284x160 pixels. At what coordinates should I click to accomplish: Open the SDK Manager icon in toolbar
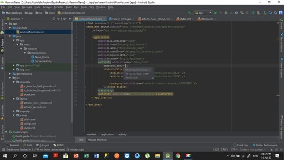[x=265, y=13]
